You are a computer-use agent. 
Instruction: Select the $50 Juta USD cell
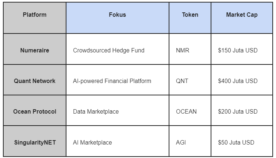click(242, 141)
